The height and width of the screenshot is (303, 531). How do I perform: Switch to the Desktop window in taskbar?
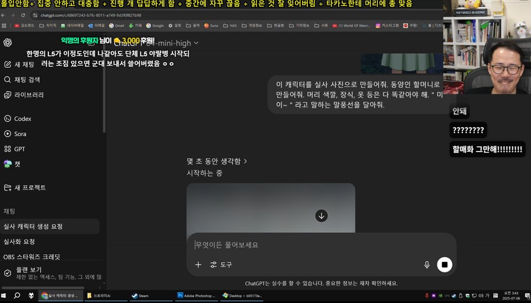(242, 295)
